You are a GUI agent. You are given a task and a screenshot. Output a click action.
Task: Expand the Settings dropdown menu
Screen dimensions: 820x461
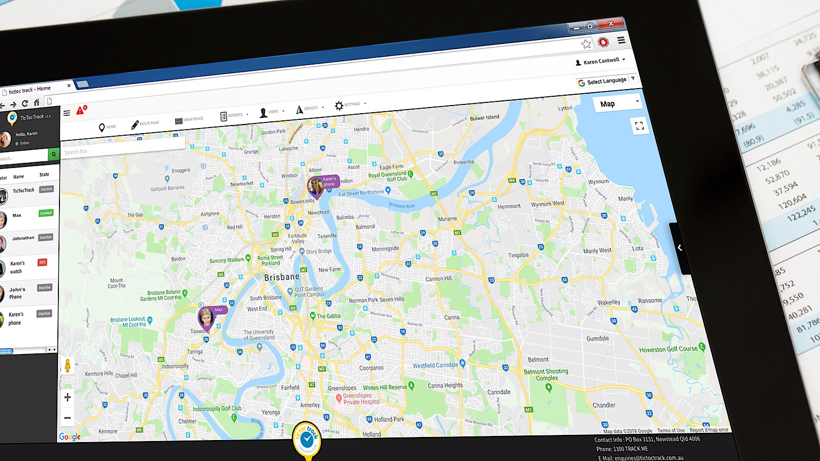click(x=351, y=104)
